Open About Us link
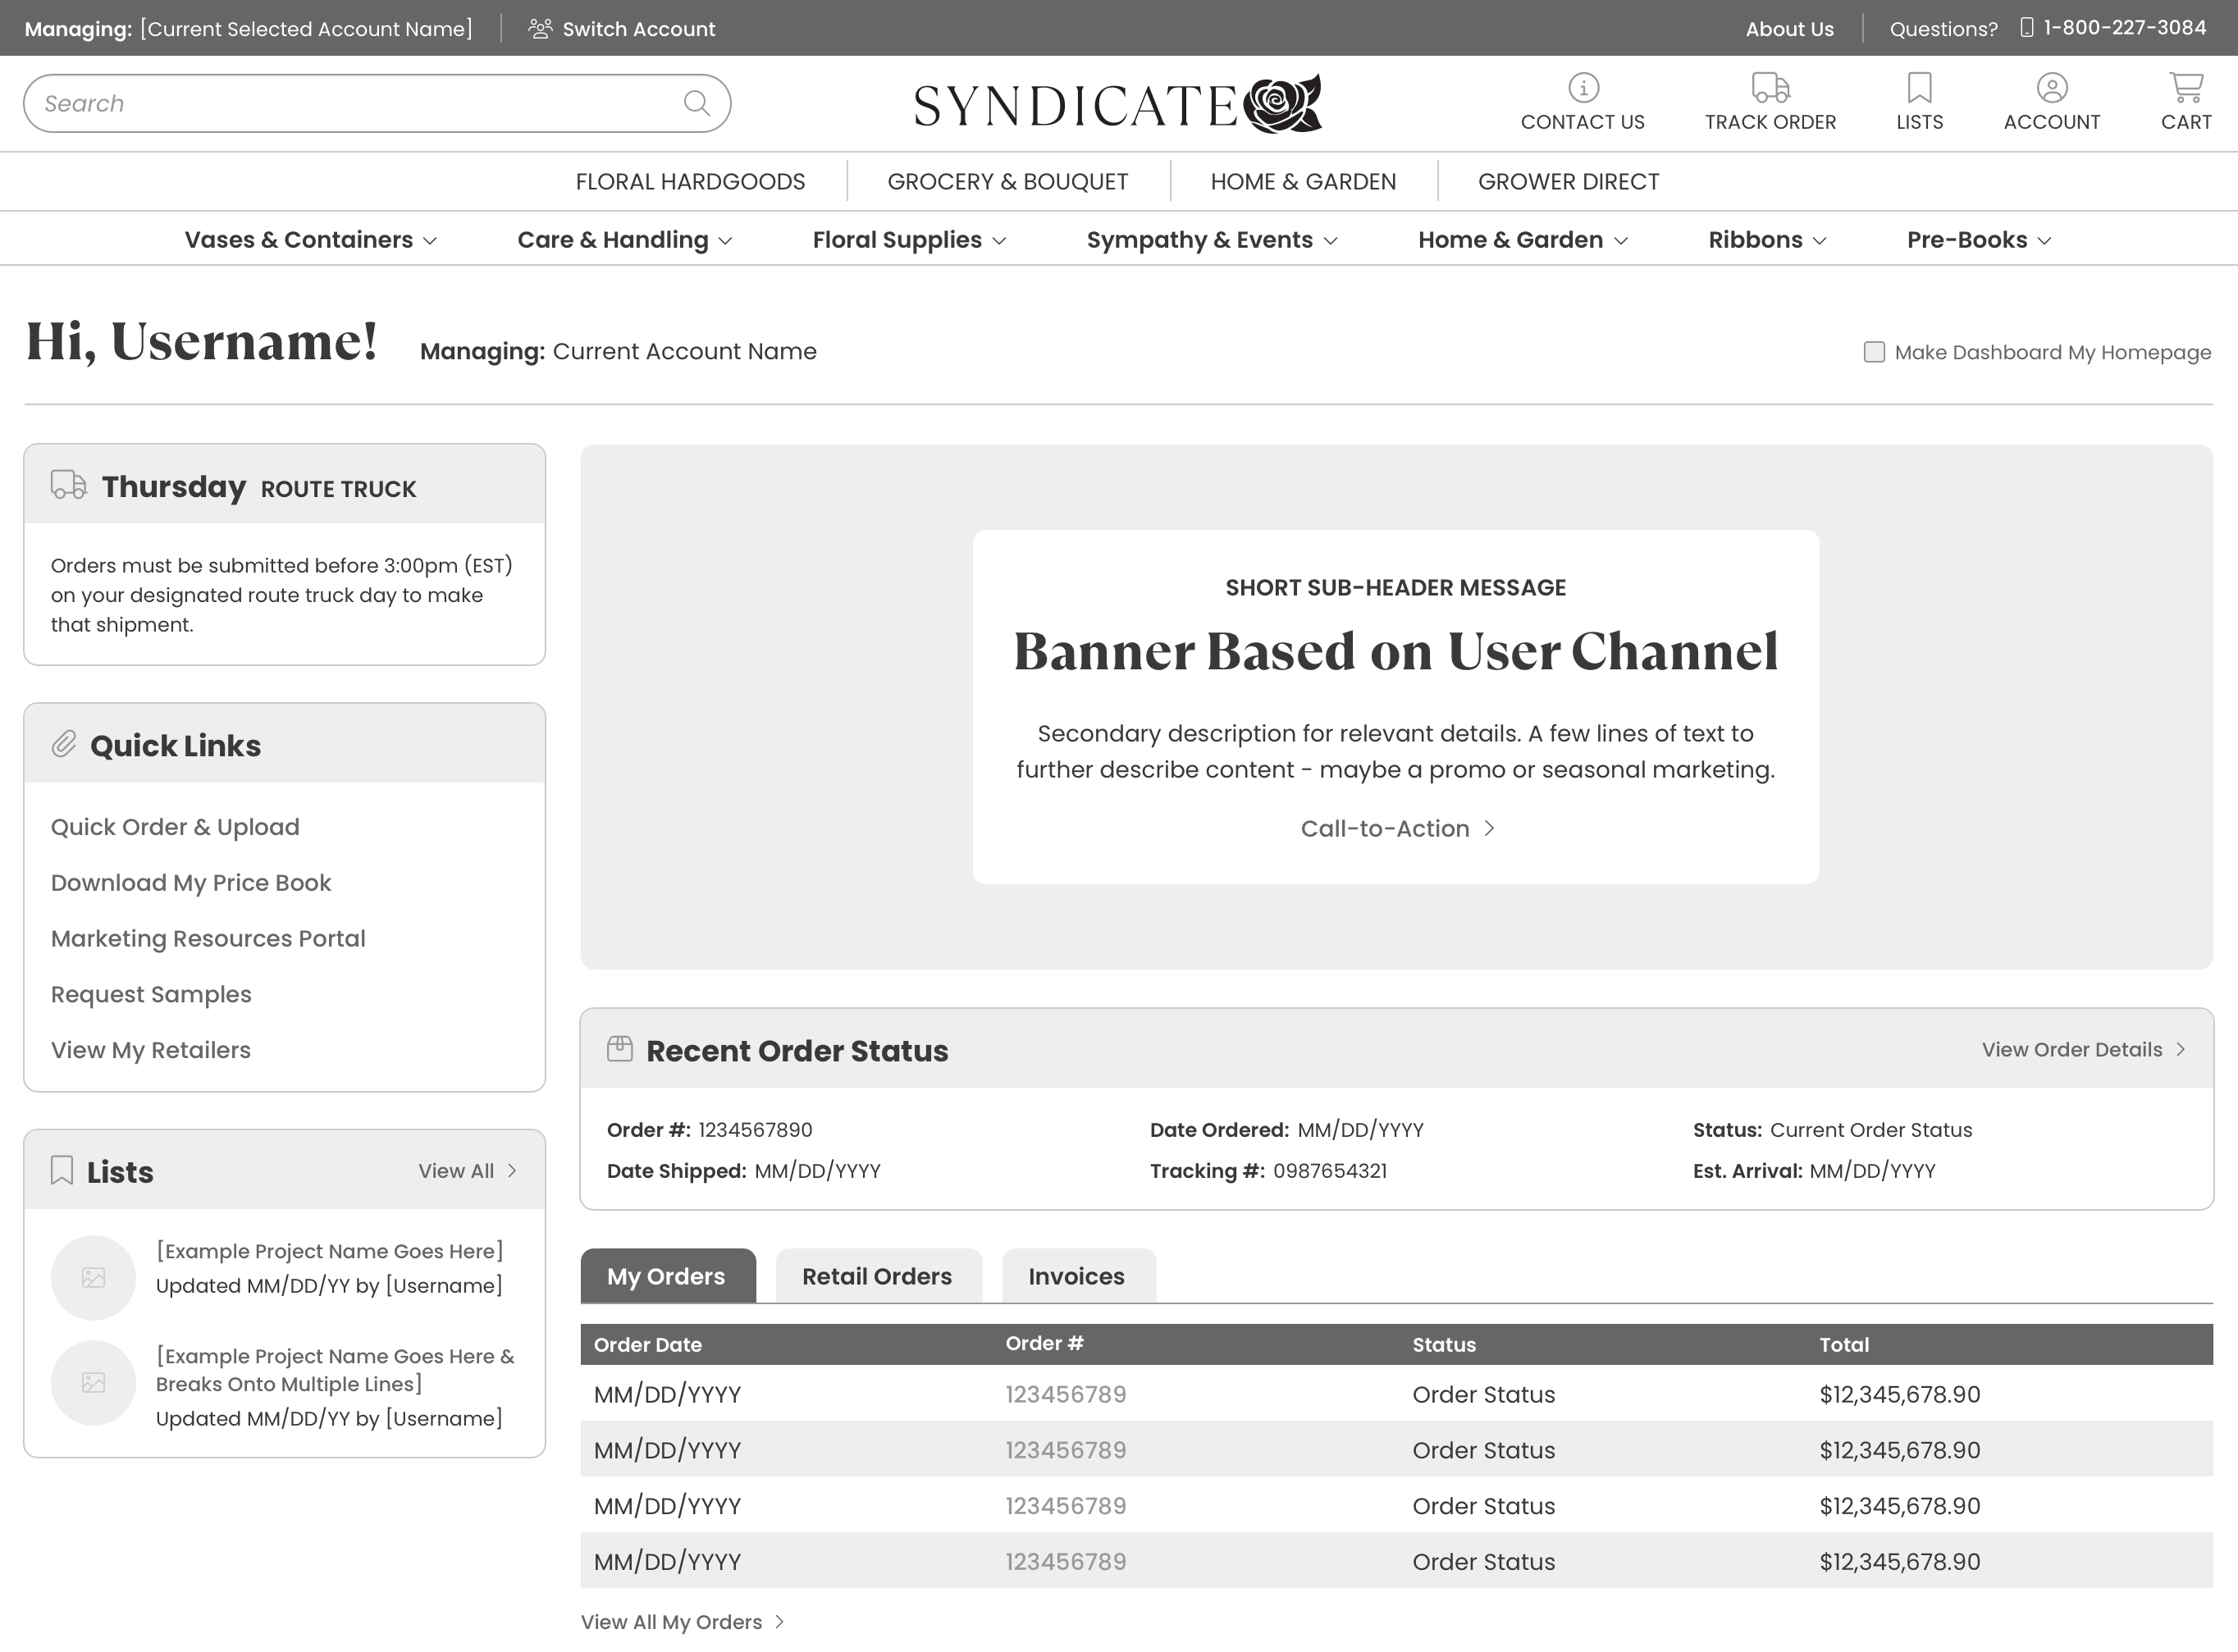Viewport: 2238px width, 1652px height. click(x=1789, y=29)
